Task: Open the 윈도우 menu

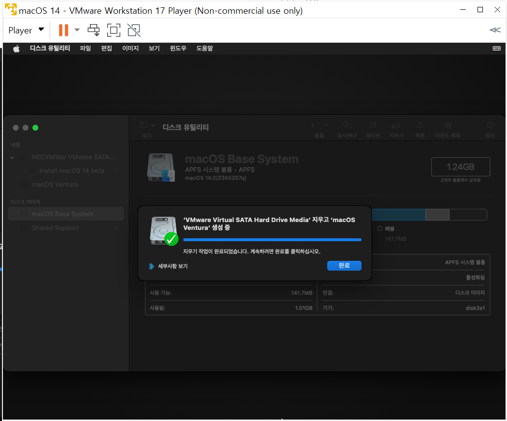Action: [x=178, y=48]
